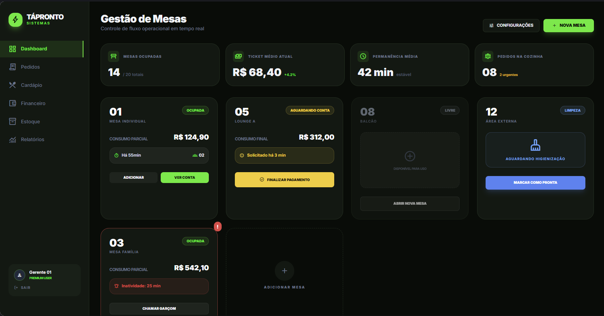604x316 pixels.
Task: Click the Gerente 01 user avatar
Action: pos(19,275)
